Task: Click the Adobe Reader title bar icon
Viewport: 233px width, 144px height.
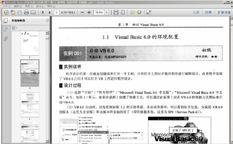Action: tap(3, 2)
